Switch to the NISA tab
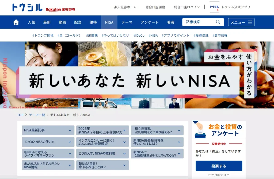Screen dimensions: 274x179 click(109, 22)
